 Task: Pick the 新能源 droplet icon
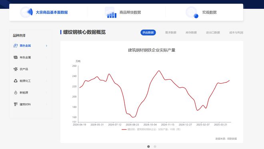(16, 92)
